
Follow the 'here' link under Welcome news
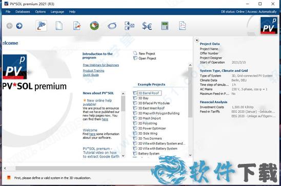pyautogui.click(x=92, y=134)
